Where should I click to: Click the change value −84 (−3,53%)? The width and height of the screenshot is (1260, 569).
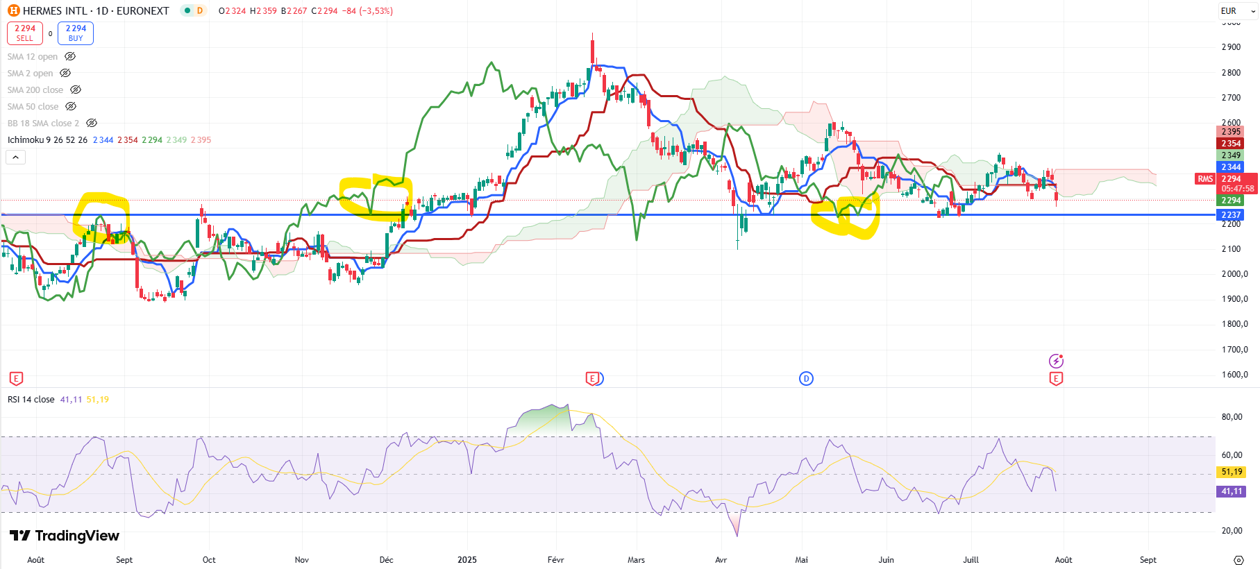point(367,11)
